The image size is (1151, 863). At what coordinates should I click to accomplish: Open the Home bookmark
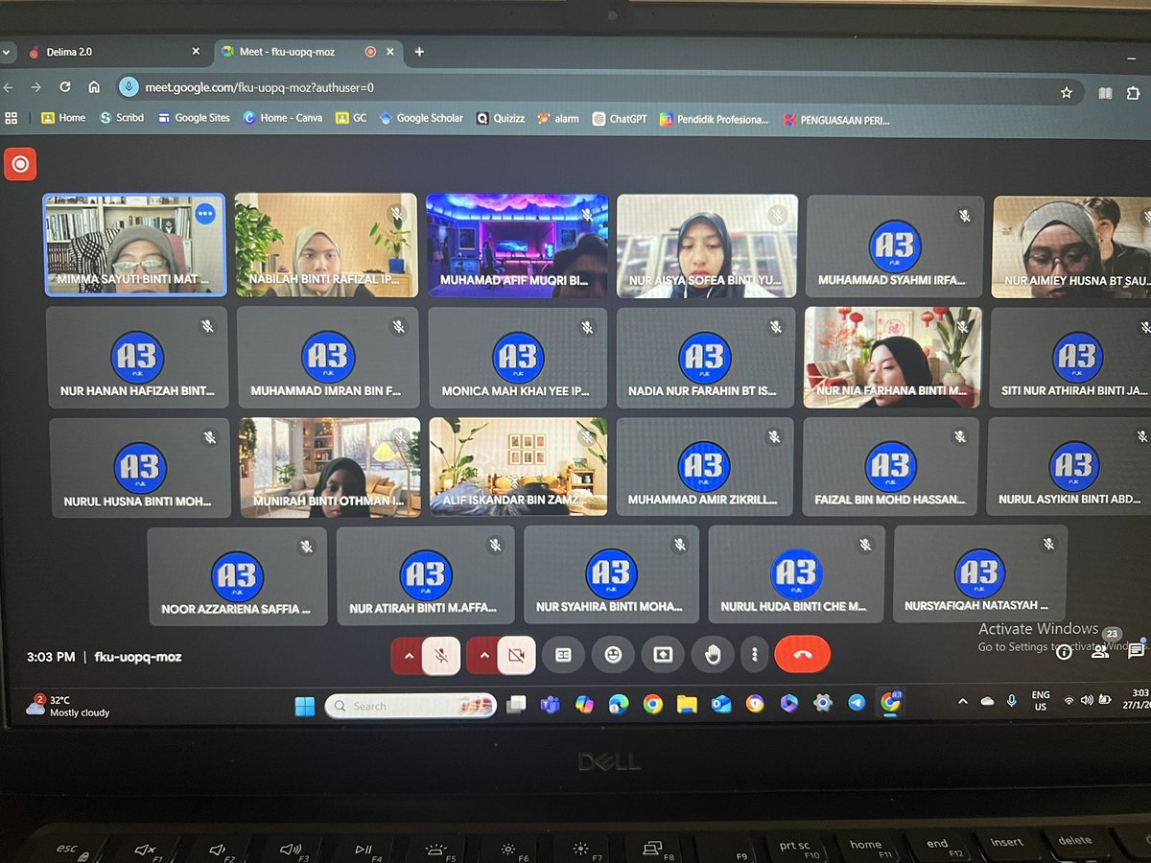63,118
